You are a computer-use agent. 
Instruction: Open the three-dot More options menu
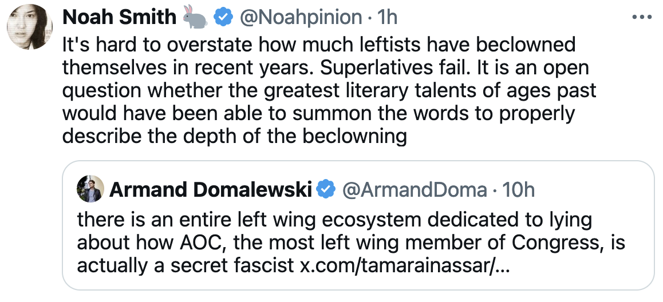click(x=641, y=18)
